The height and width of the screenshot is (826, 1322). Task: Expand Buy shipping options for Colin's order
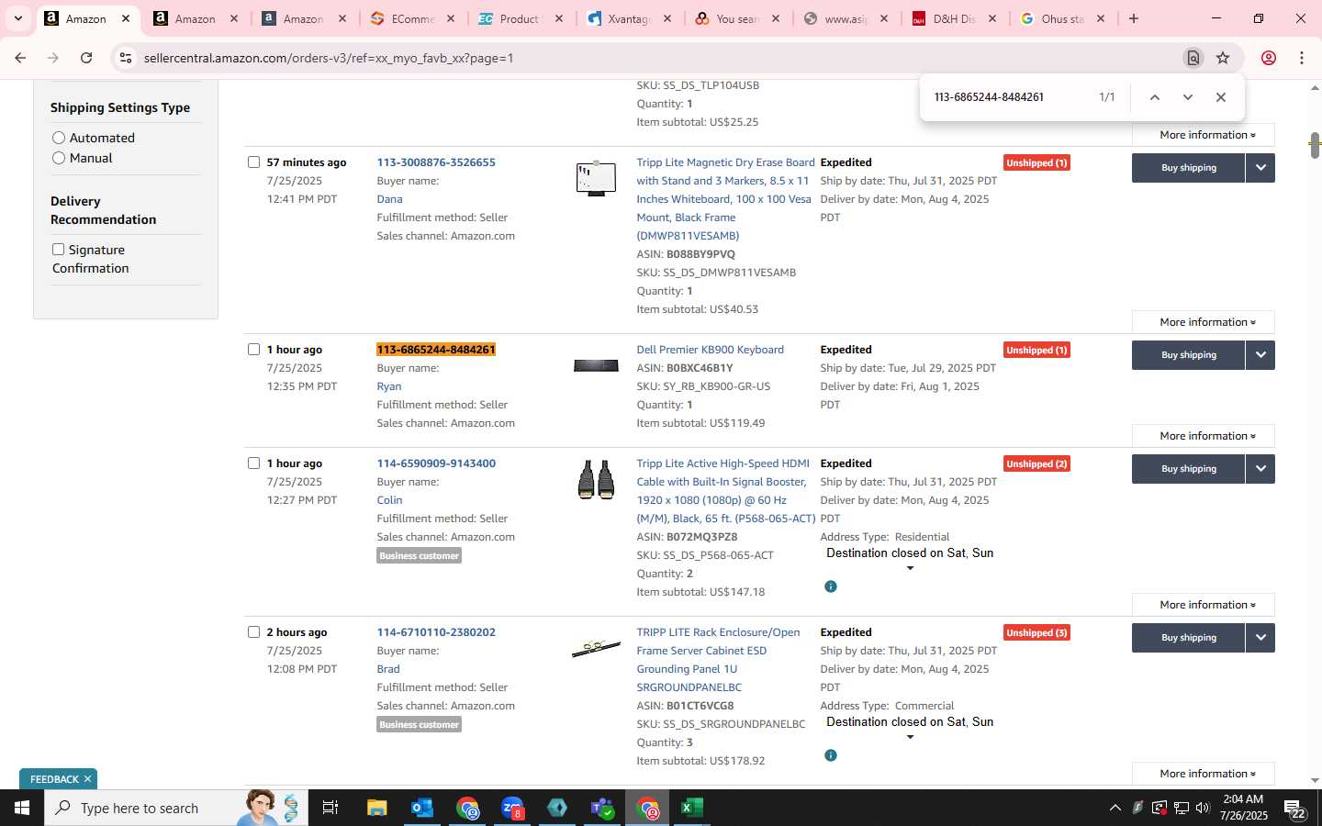[1260, 469]
